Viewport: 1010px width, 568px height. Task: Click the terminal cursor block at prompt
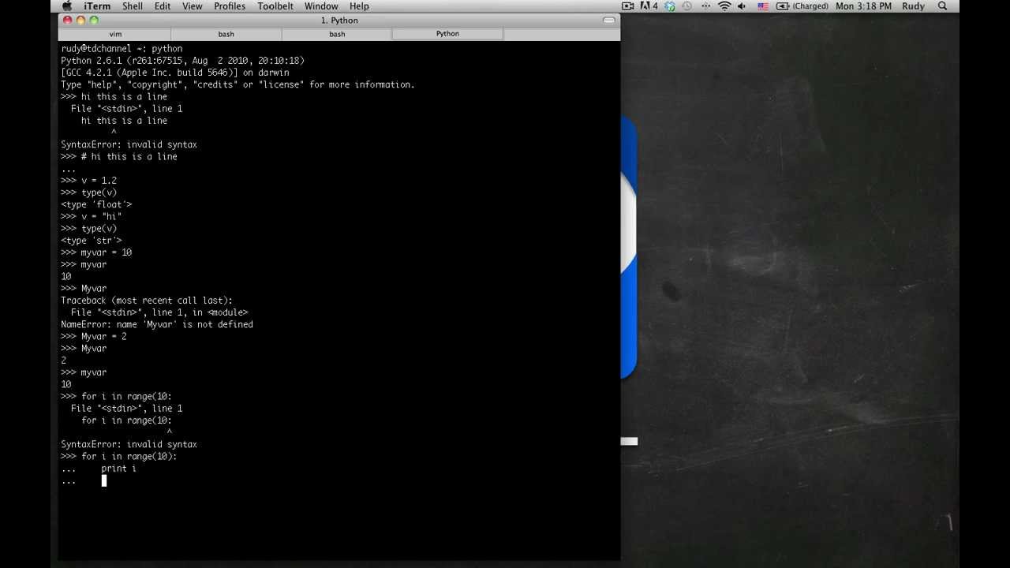(103, 480)
